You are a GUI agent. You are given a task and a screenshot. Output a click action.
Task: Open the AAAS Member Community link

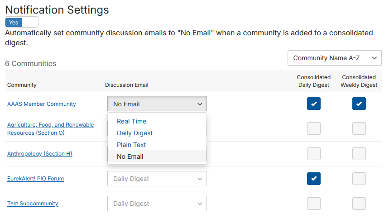click(42, 104)
